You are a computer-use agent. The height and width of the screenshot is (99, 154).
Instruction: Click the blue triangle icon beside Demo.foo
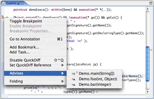point(74,79)
